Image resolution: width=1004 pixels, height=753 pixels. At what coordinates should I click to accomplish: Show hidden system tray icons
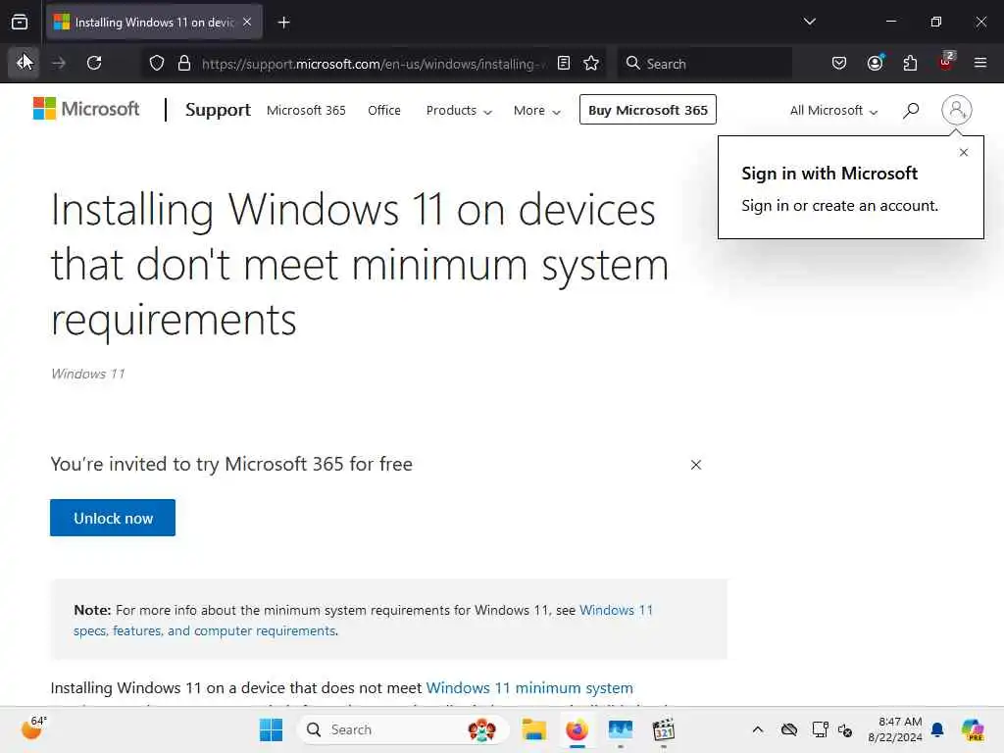pos(758,729)
